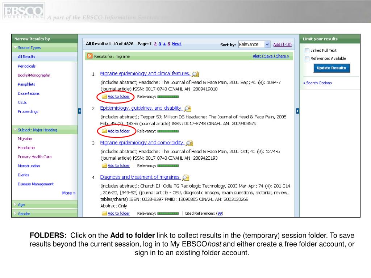Collapse left Narrow Results panel with arrow
Image resolution: width=371 pixels, height=278 pixels.
tap(80, 111)
